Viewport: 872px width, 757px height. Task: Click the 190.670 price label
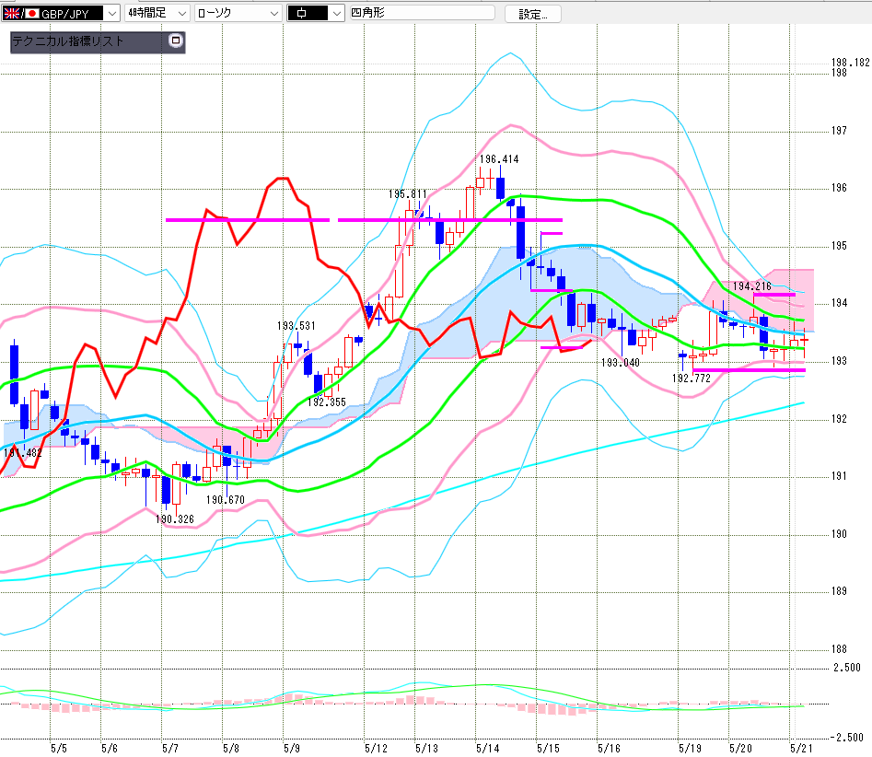pos(226,499)
